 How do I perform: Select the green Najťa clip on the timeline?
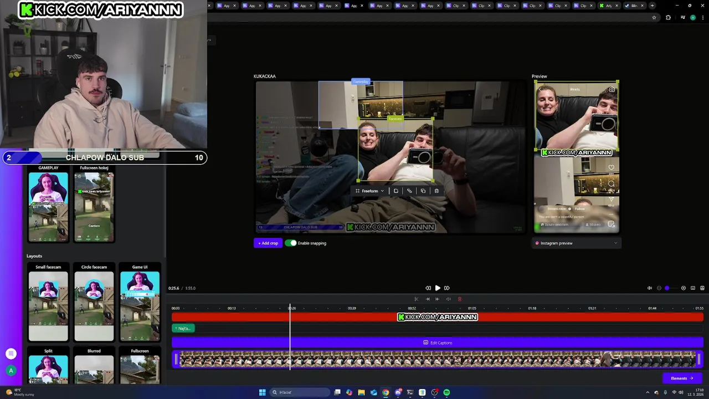coord(183,328)
